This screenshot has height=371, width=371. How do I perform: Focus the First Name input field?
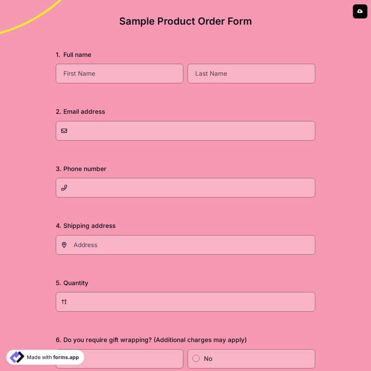(119, 74)
